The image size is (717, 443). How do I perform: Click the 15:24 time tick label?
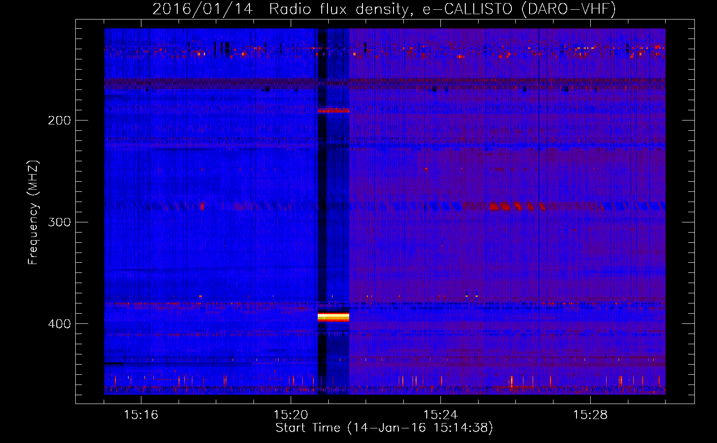(440, 415)
